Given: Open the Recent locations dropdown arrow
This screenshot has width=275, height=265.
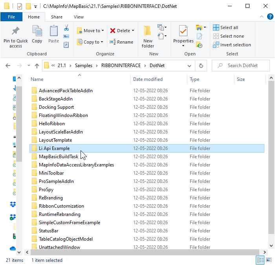Looking at the screenshot, I should tap(29, 66).
